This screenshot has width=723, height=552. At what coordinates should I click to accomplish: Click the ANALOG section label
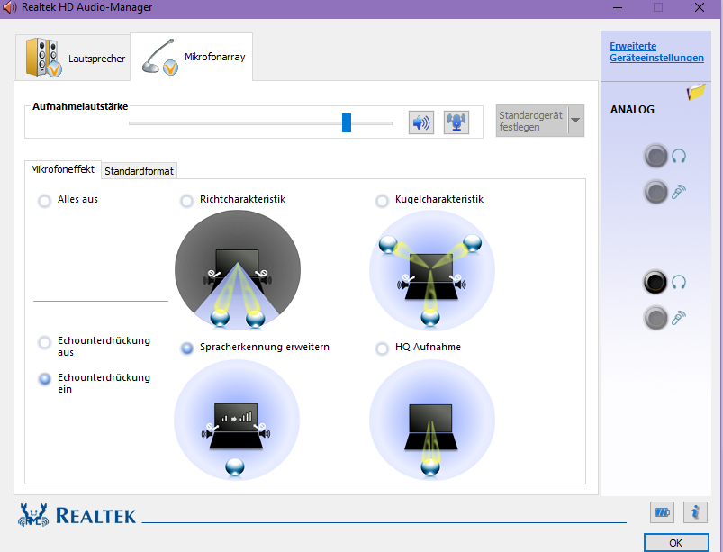632,110
